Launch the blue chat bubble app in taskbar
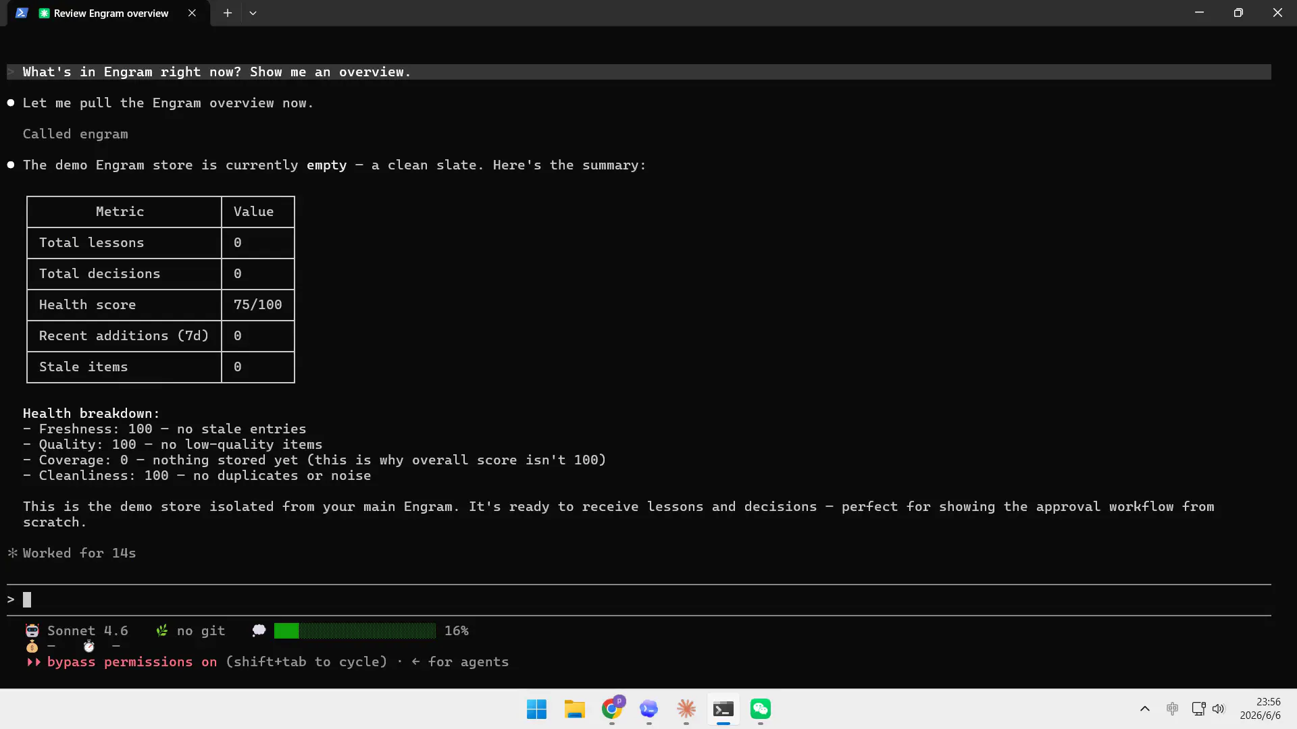This screenshot has width=1297, height=729. pos(648,709)
